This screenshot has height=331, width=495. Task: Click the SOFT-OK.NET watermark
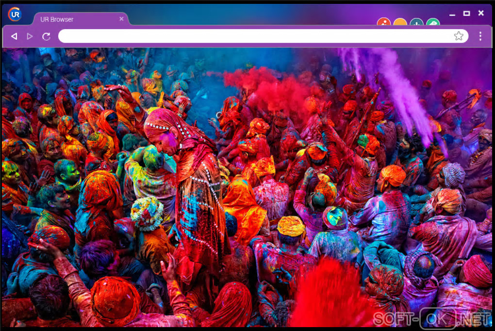pos(431,318)
